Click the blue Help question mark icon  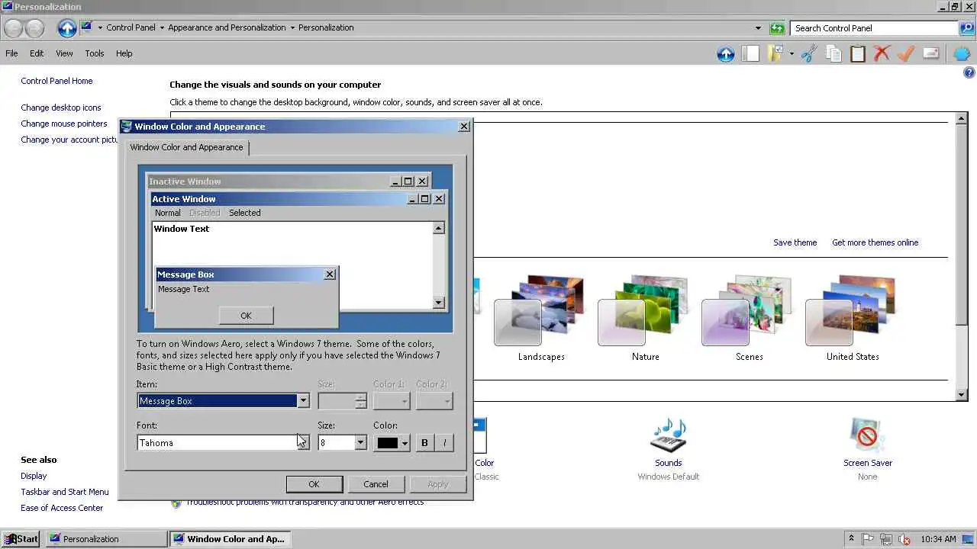(x=969, y=72)
